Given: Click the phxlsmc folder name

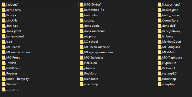Looking at the screenshot, I should tap(90, 68).
